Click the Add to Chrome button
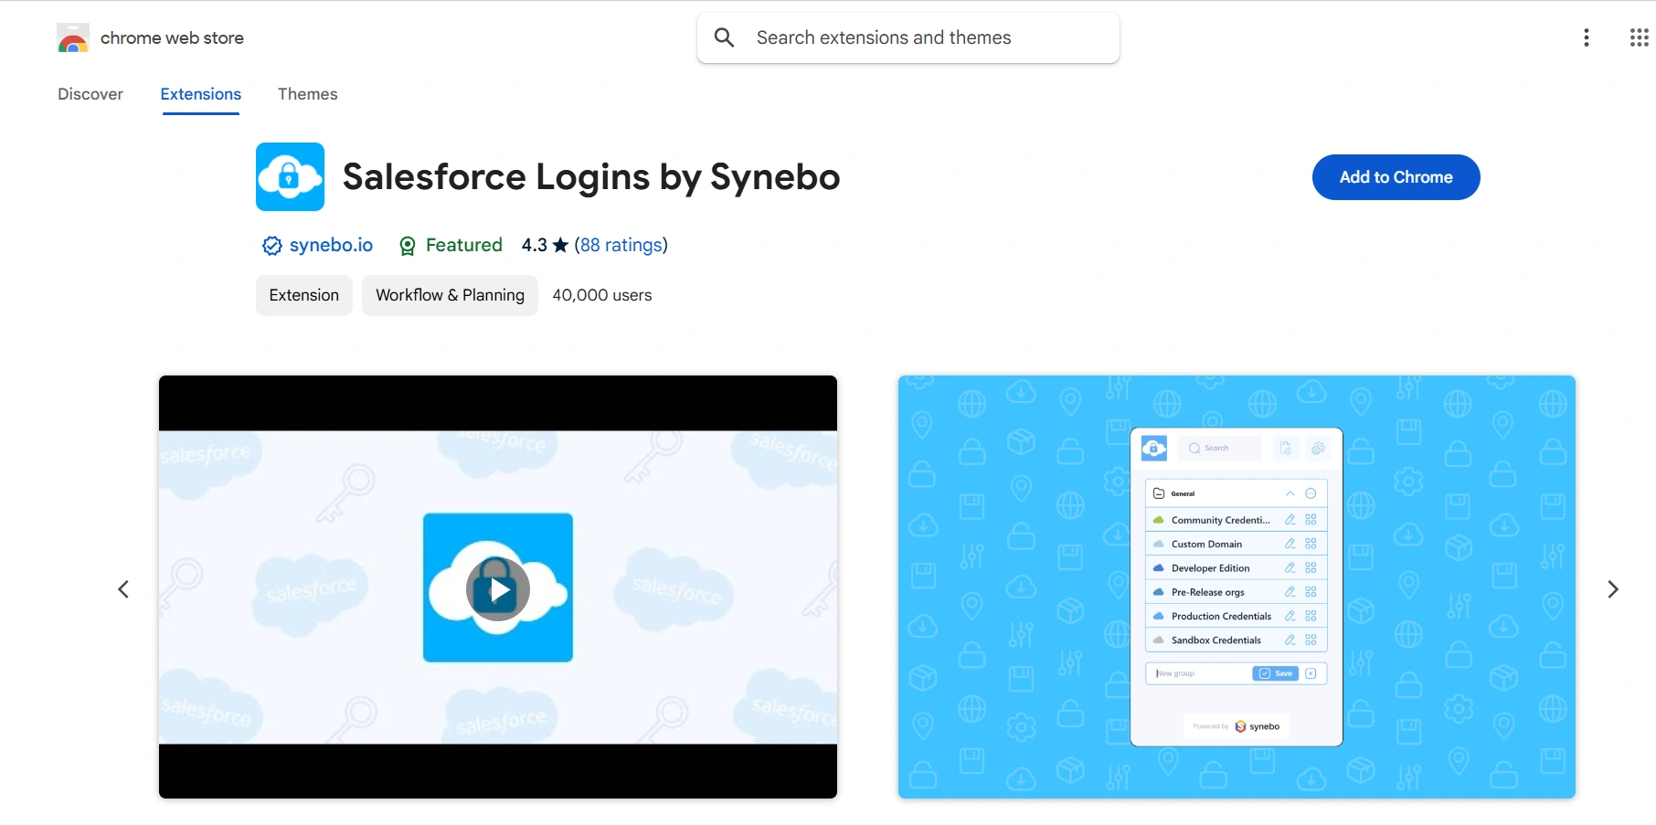 [1396, 176]
